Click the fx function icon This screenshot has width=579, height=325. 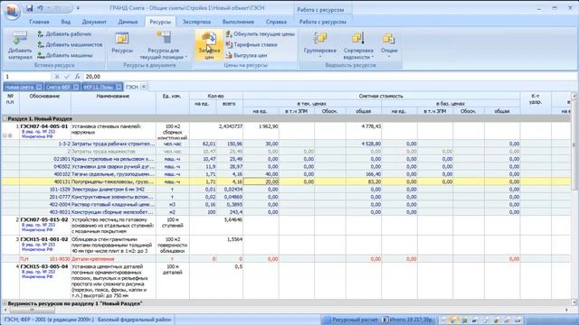pyautogui.click(x=77, y=77)
